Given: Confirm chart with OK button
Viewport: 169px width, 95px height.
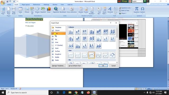Looking at the screenshot, I should pos(103,66).
